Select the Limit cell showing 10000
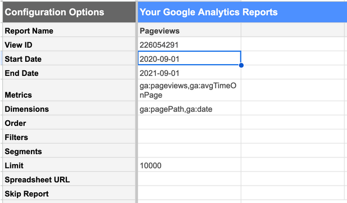 coord(189,165)
